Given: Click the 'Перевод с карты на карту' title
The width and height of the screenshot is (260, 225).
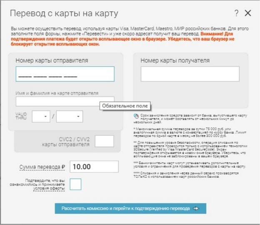Looking at the screenshot, I should click(x=64, y=13).
